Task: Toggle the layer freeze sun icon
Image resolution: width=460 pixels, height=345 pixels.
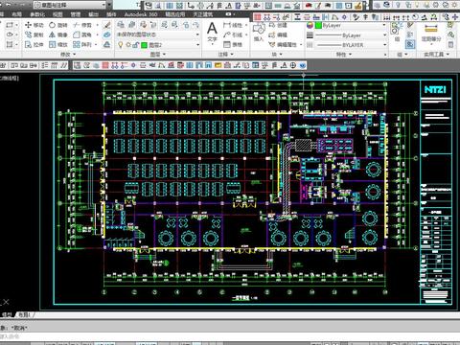Action: click(128, 45)
